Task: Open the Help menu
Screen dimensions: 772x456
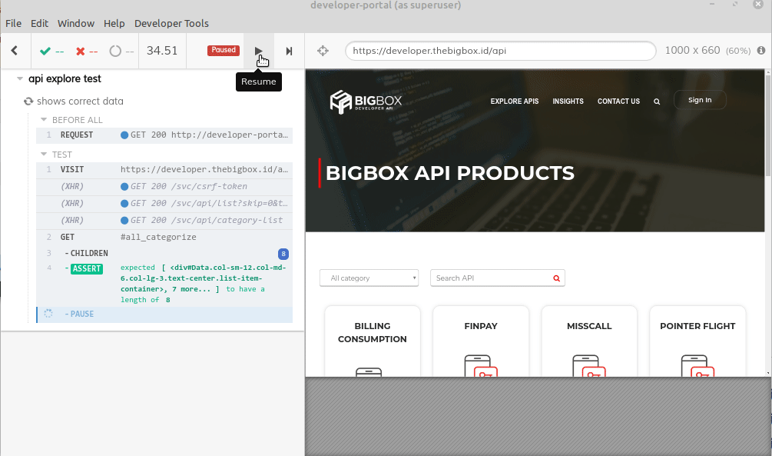Action: [x=114, y=23]
